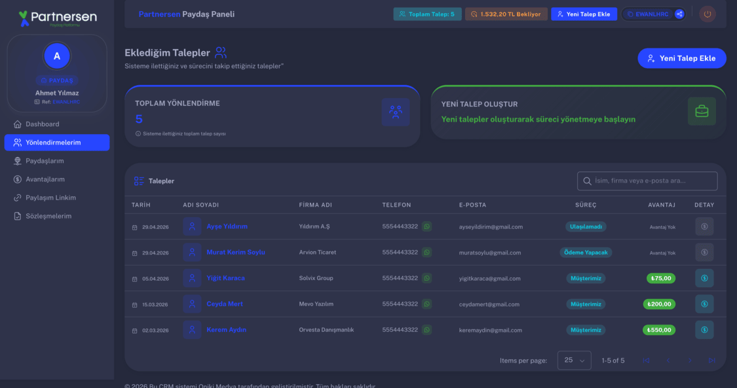The image size is (737, 388).
Task: Go to the last page of the table
Action: pyautogui.click(x=712, y=361)
